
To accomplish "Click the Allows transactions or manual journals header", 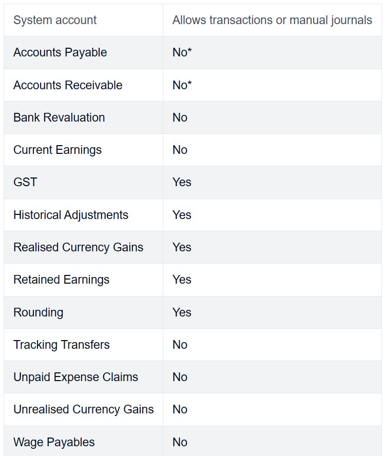I will [x=272, y=21].
